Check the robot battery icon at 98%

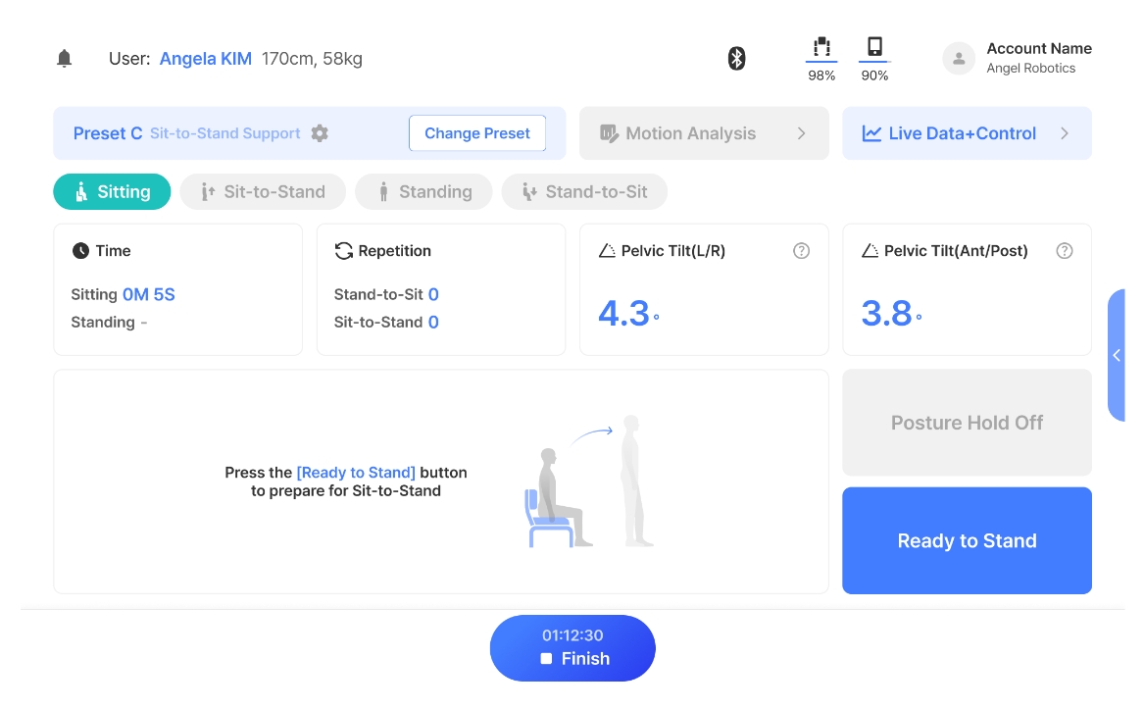[x=821, y=48]
